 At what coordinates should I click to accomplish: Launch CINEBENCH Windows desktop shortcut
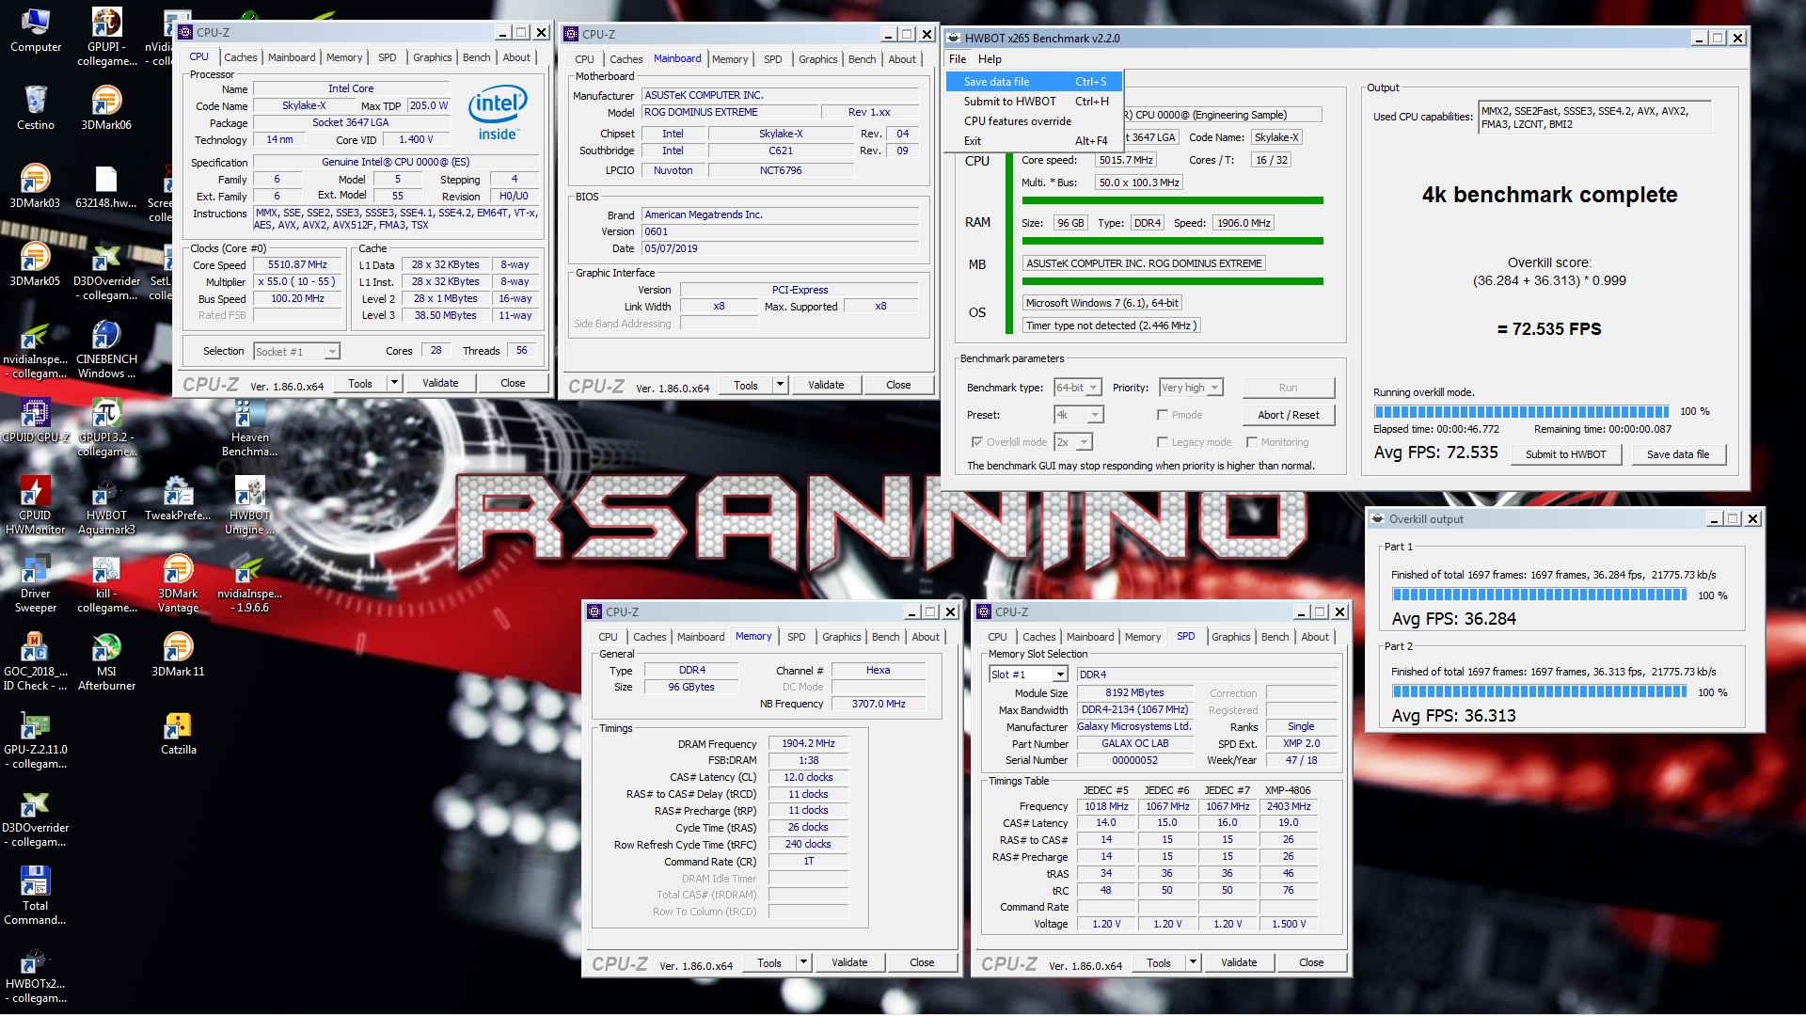click(106, 350)
